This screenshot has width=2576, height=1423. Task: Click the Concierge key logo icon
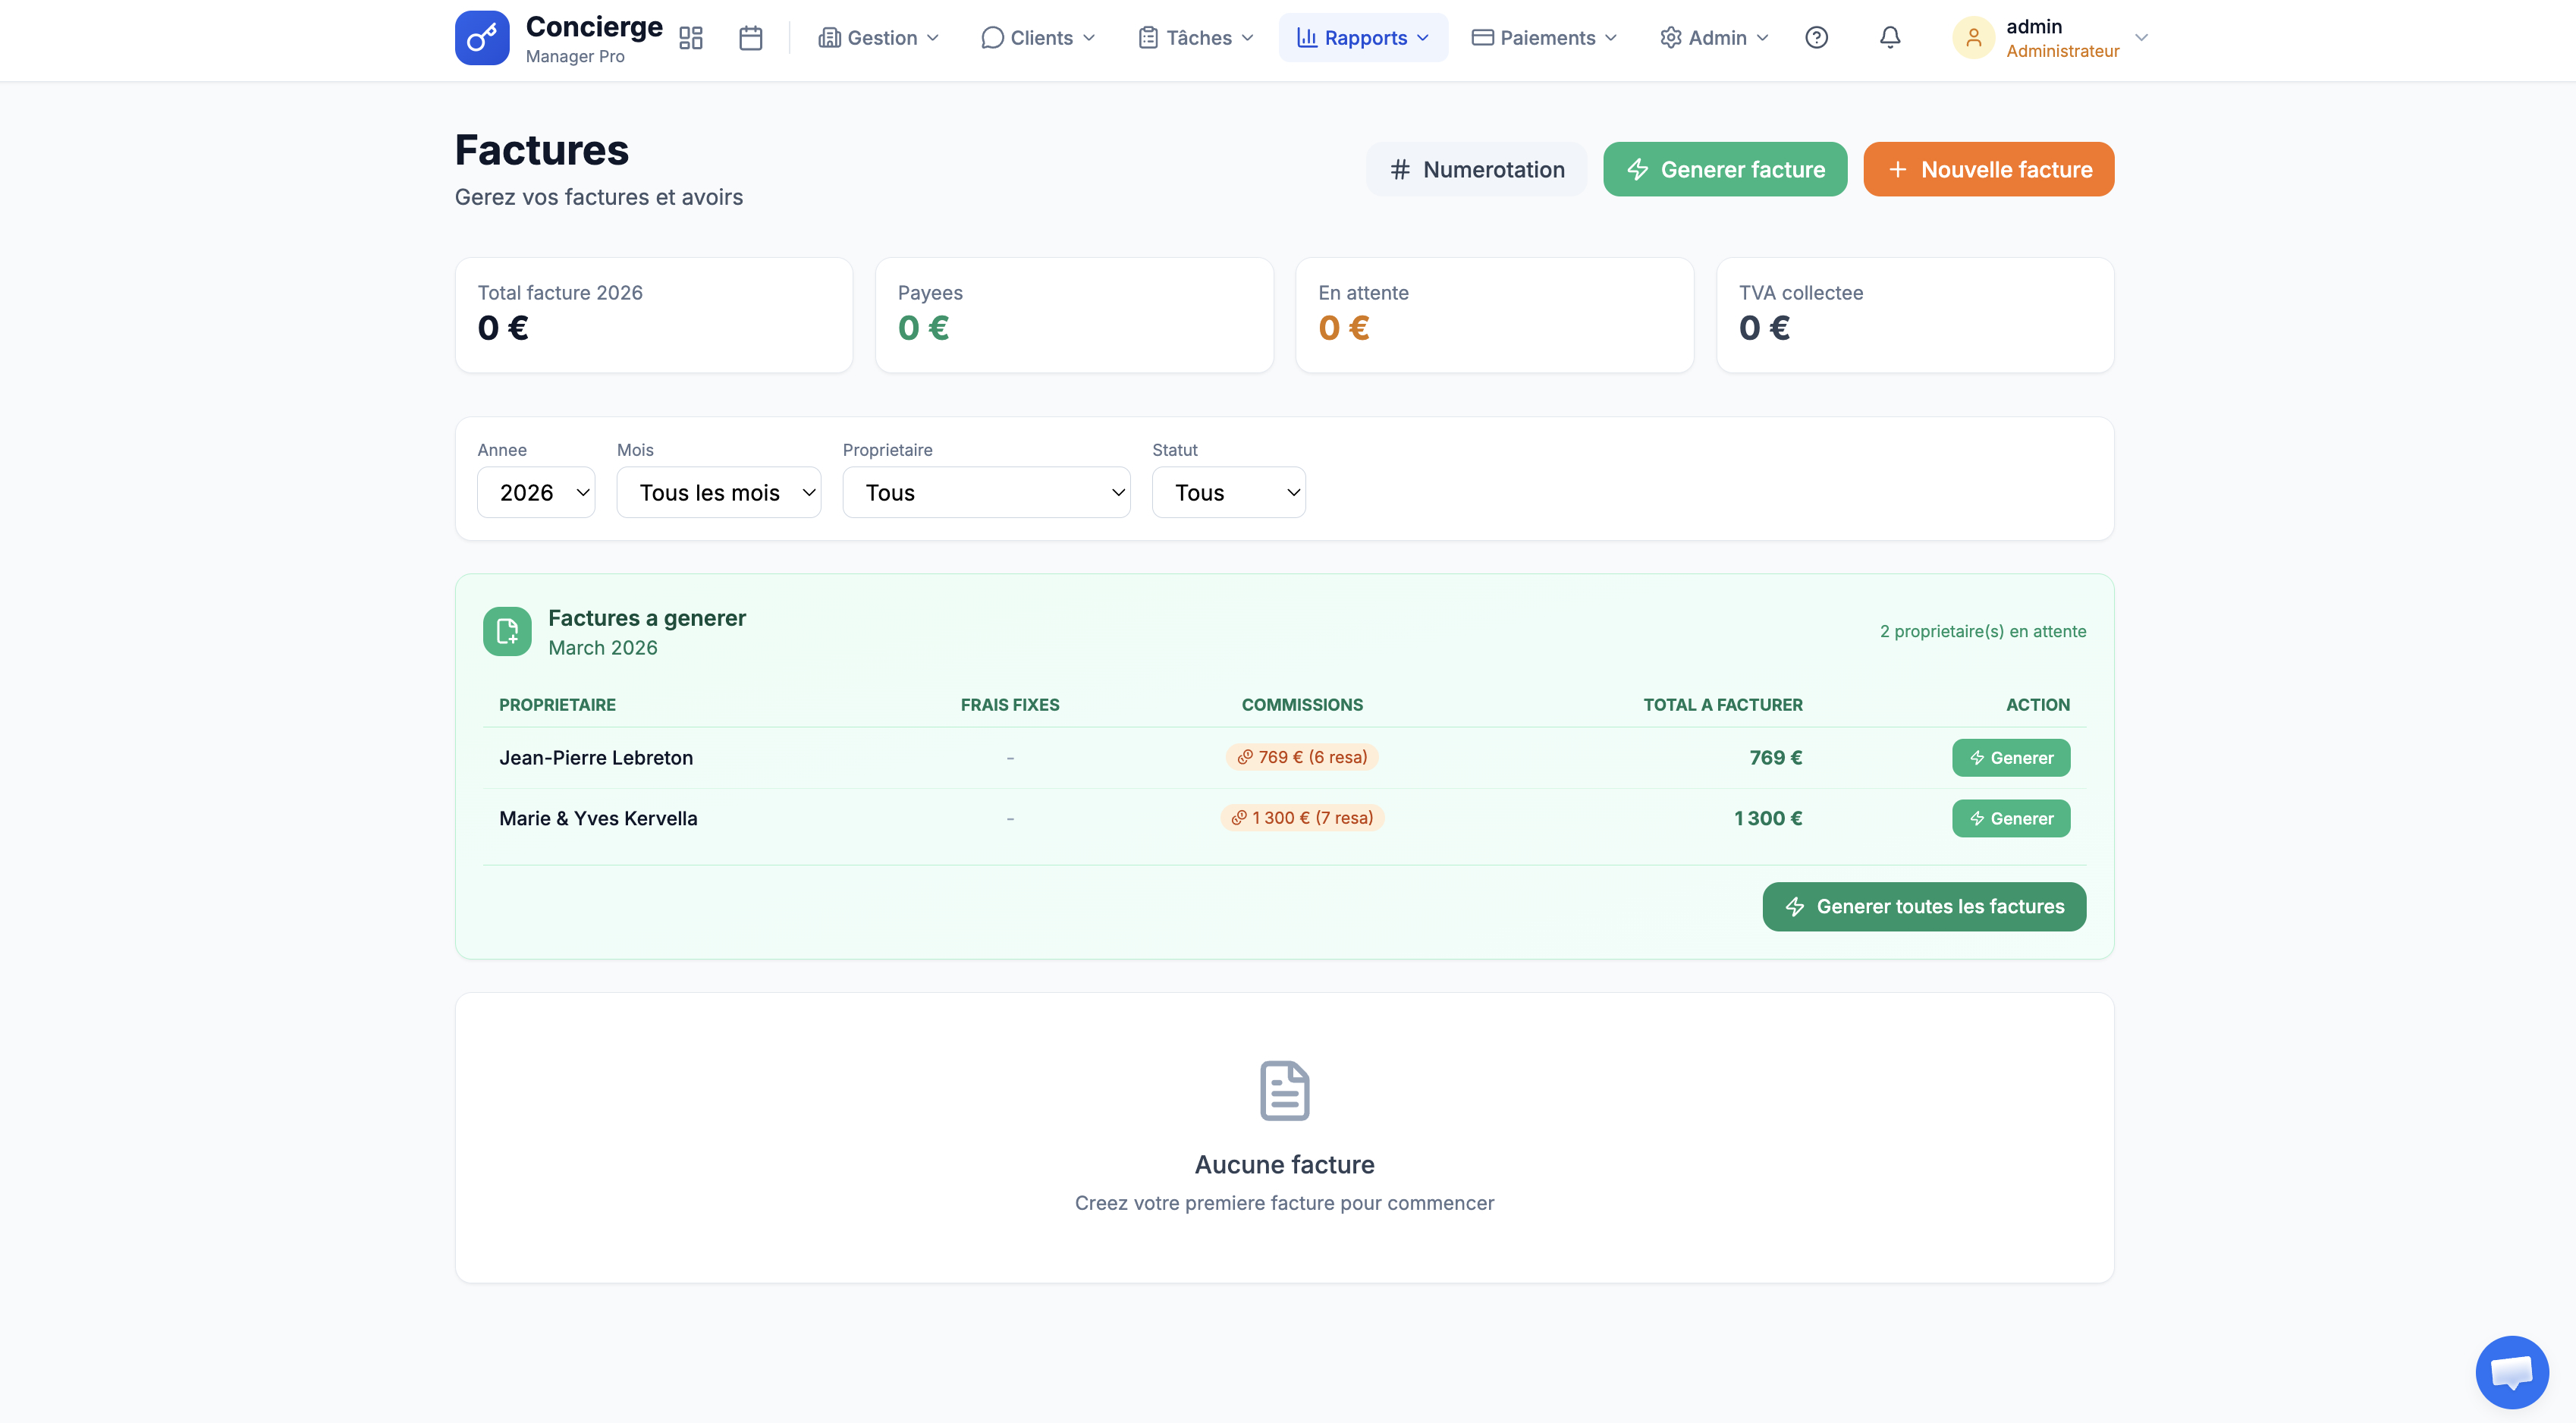(481, 38)
